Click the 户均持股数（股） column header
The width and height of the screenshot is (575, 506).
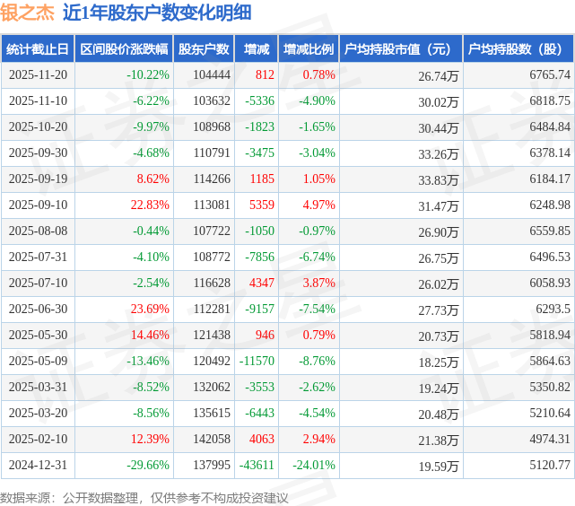pos(518,48)
